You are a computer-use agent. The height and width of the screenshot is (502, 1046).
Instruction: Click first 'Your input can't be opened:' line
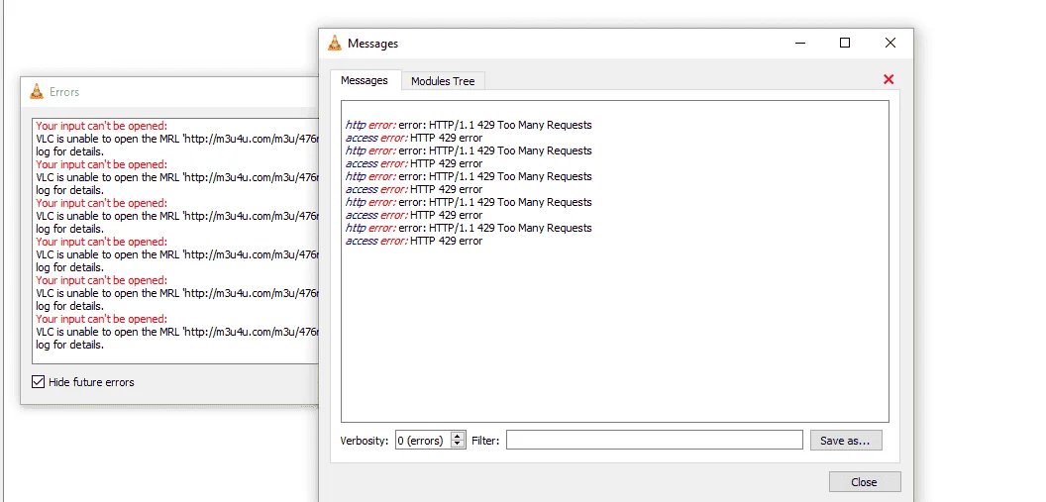coord(101,126)
